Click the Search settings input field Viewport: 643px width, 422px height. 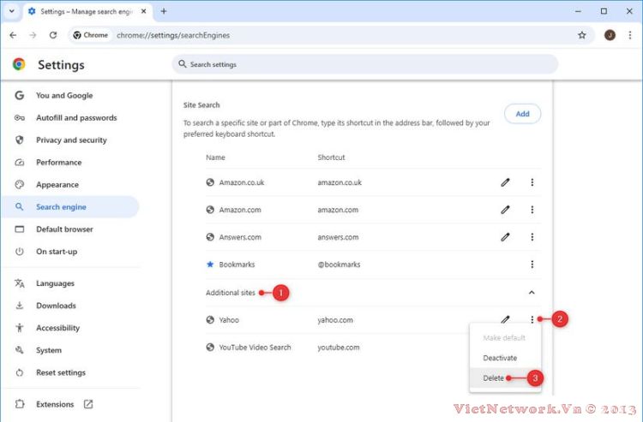coord(364,64)
